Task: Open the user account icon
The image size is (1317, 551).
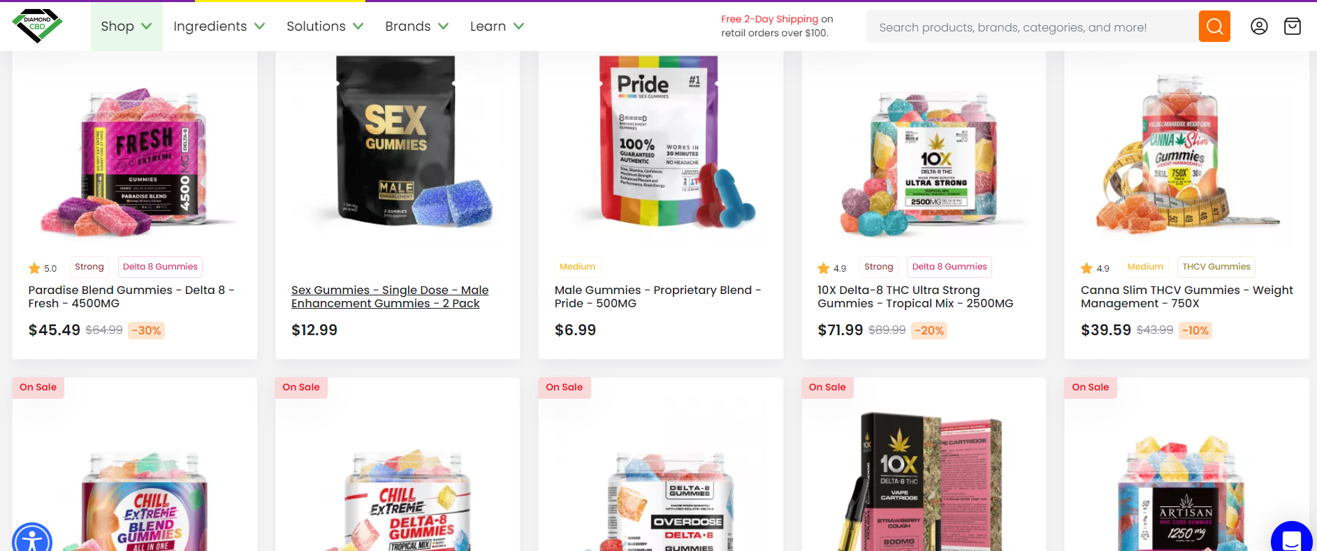Action: 1259,27
